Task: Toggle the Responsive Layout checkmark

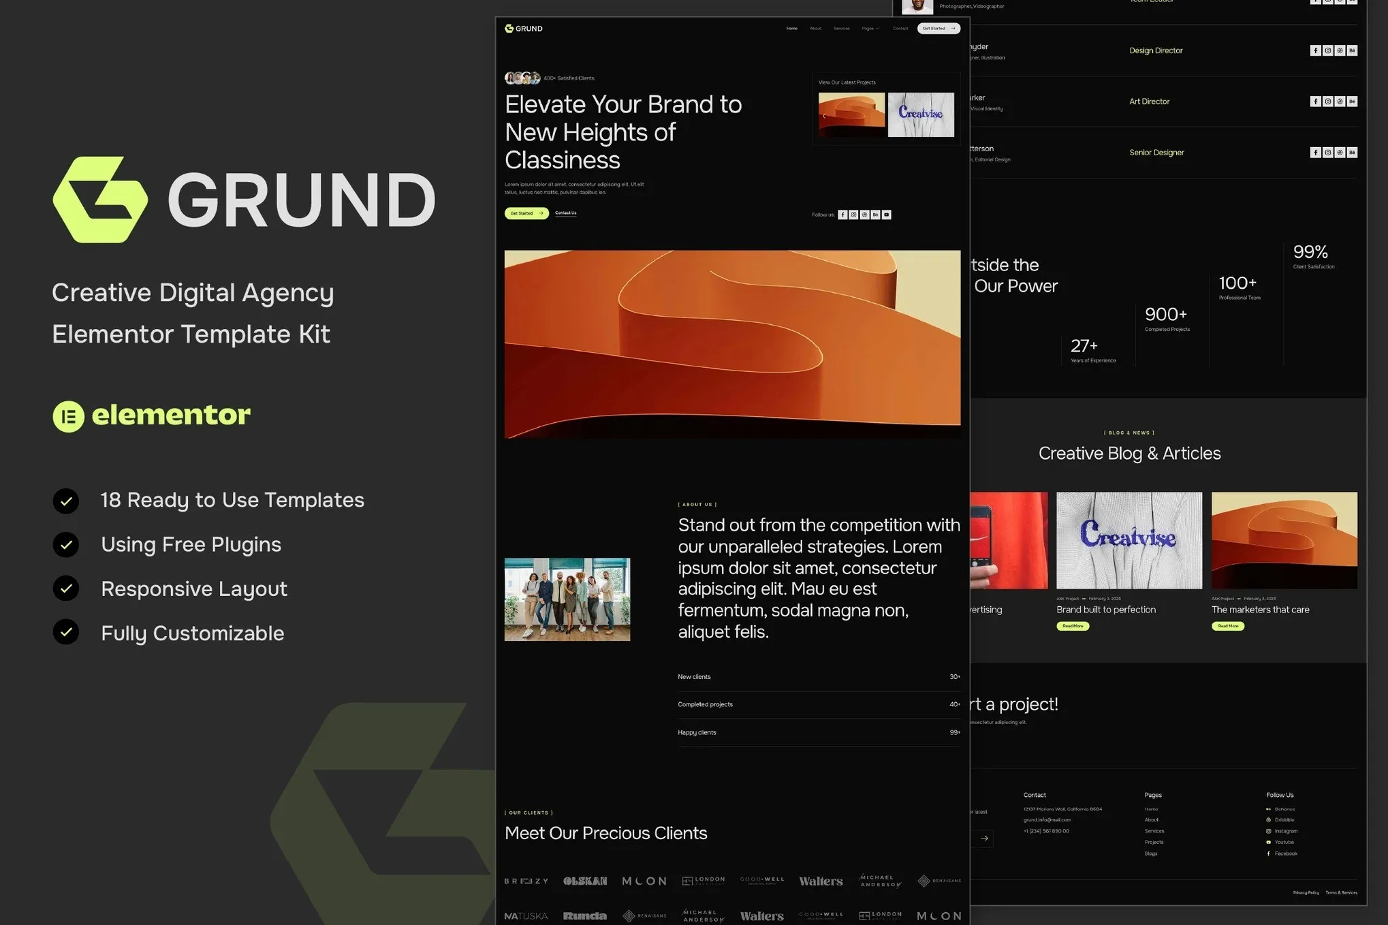Action: click(x=66, y=589)
